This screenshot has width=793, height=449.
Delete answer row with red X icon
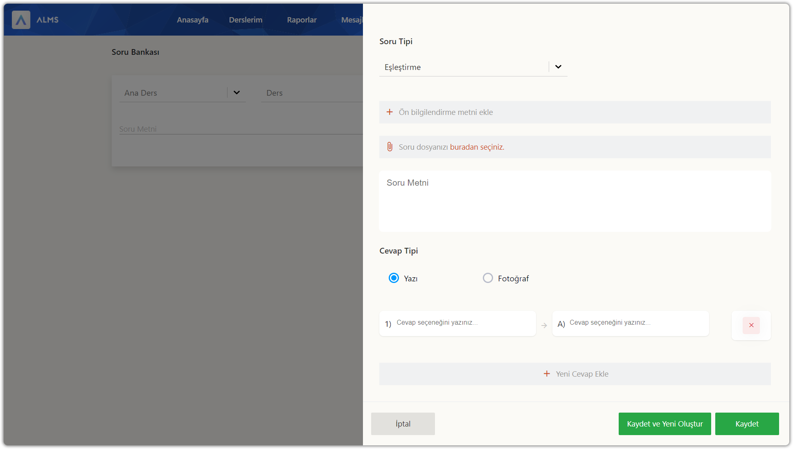coord(751,326)
